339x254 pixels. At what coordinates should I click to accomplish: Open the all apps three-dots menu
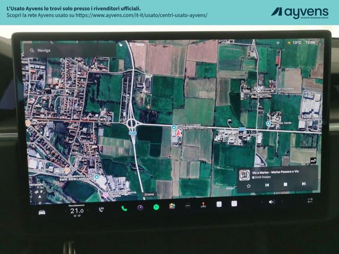pos(188,206)
